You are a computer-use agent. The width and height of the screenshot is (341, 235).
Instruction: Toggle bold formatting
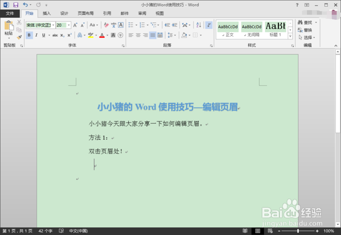pos(29,35)
